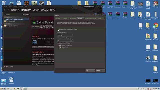The height and width of the screenshot is (90, 160).
Task: Open the Downloads + Cloud tab
Action: [x=90, y=18]
